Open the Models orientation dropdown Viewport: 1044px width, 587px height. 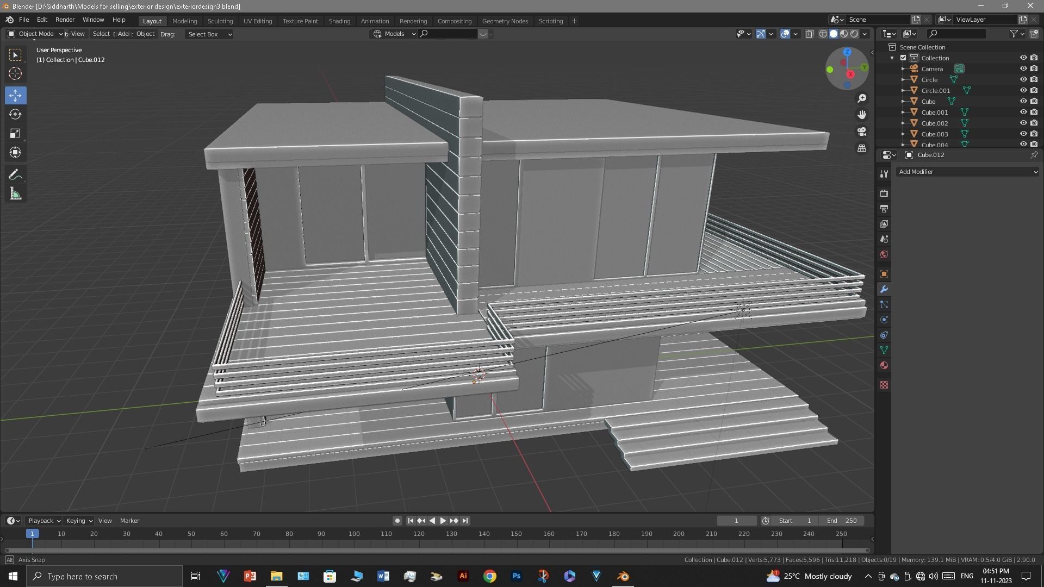[394, 34]
